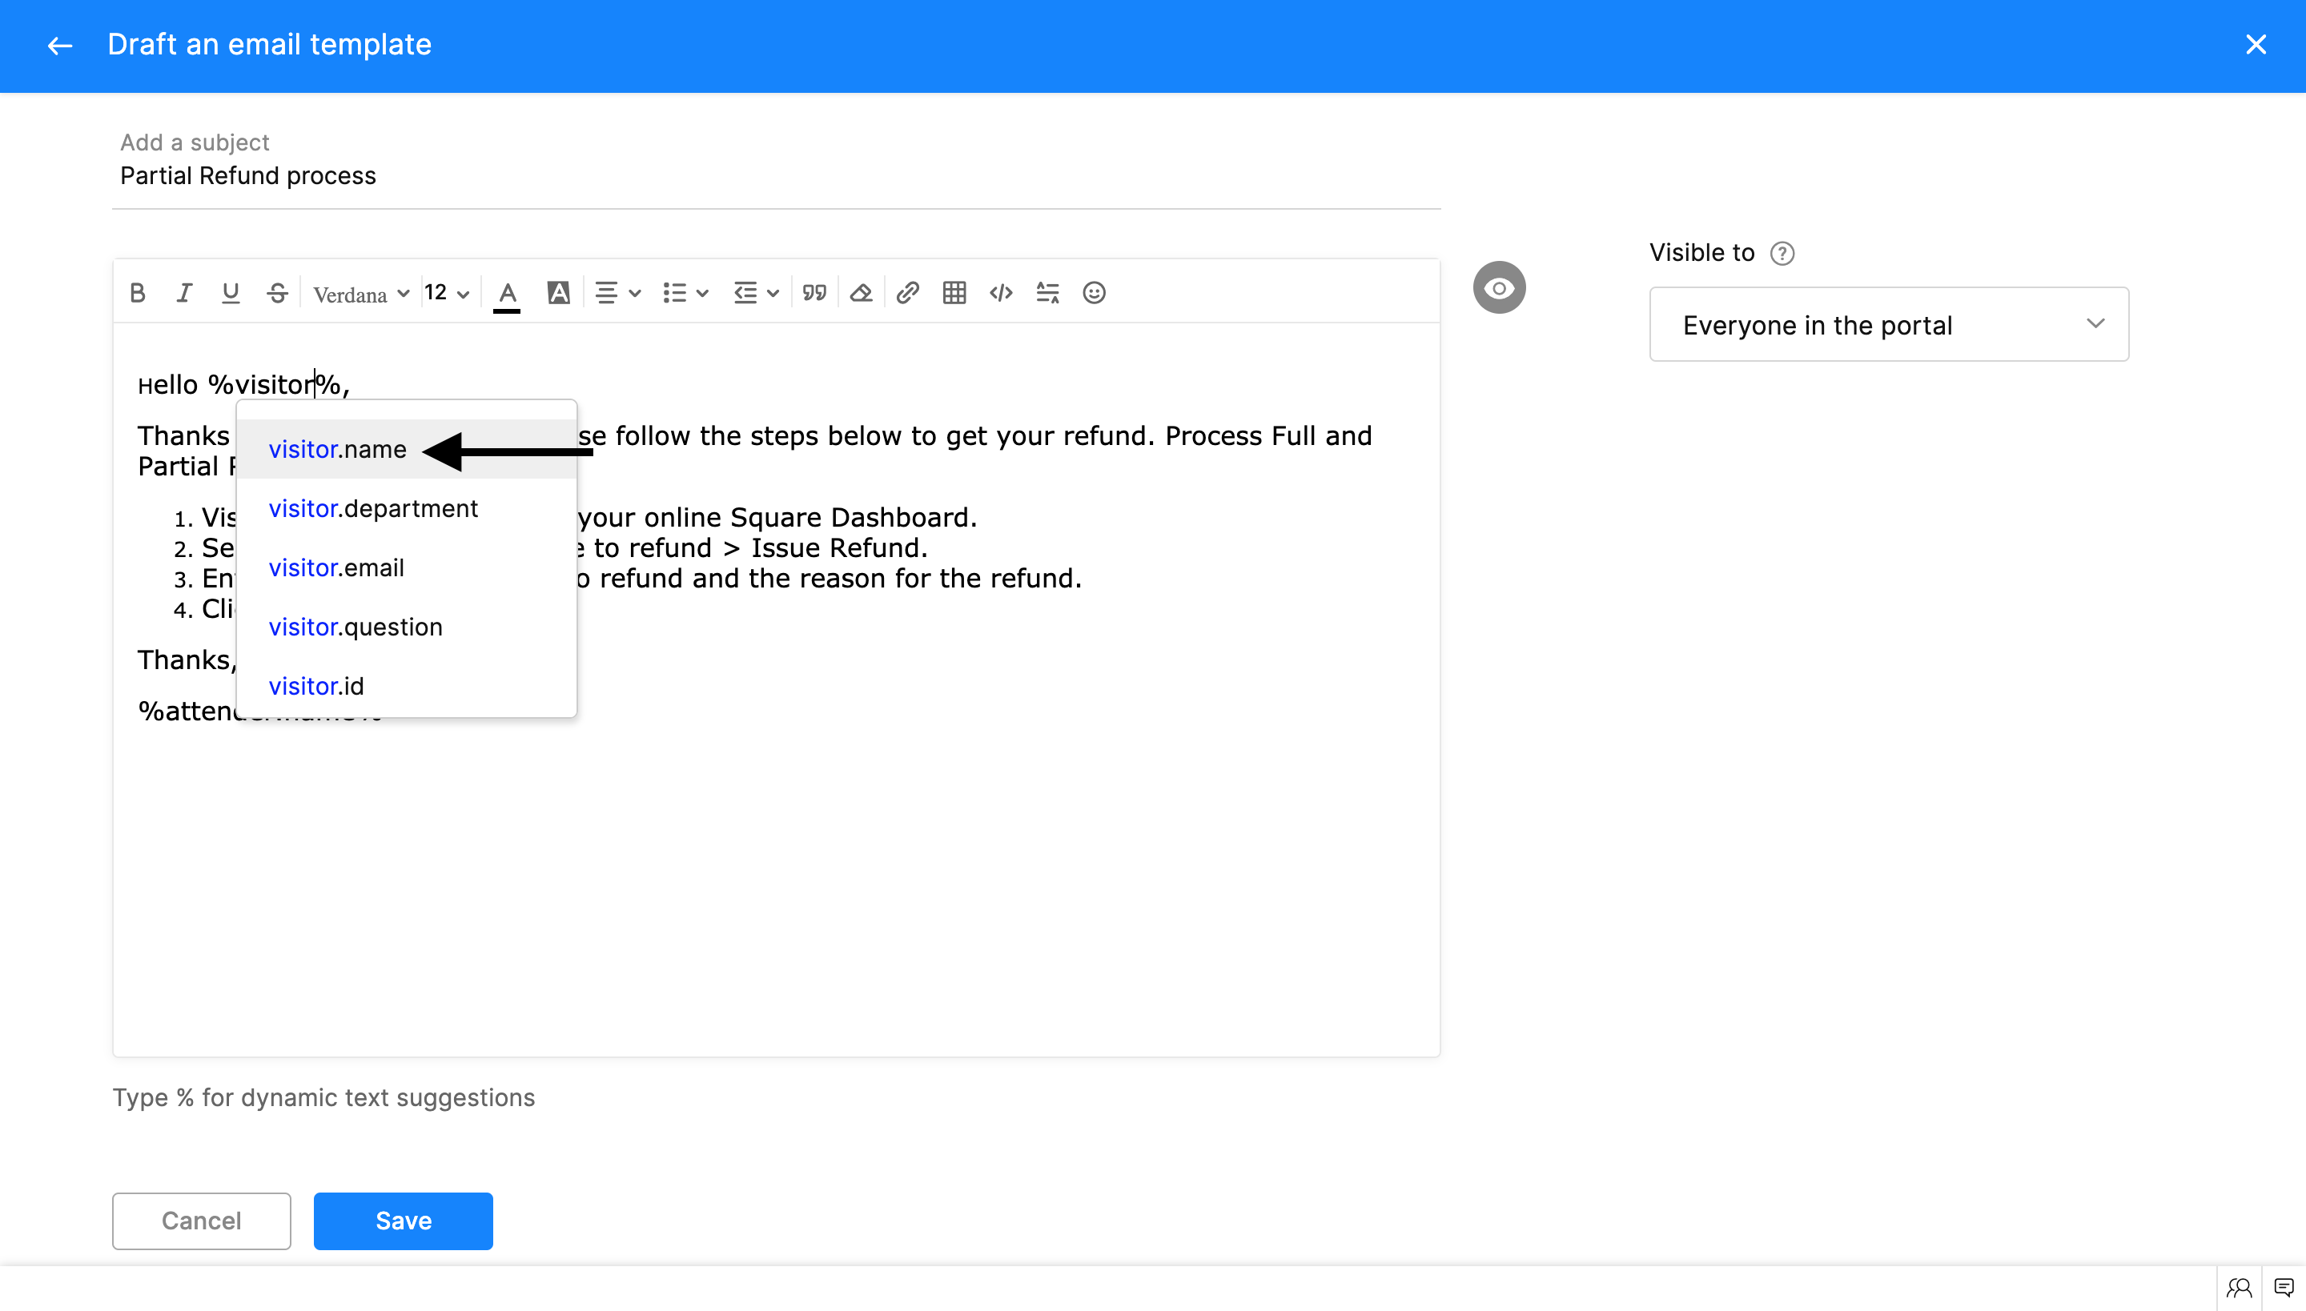The height and width of the screenshot is (1311, 2306).
Task: Toggle template preview with eye icon
Action: [x=1499, y=288]
